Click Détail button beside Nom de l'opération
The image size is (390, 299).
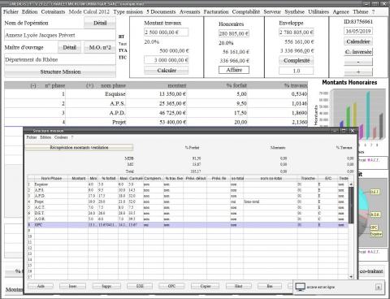(100, 23)
